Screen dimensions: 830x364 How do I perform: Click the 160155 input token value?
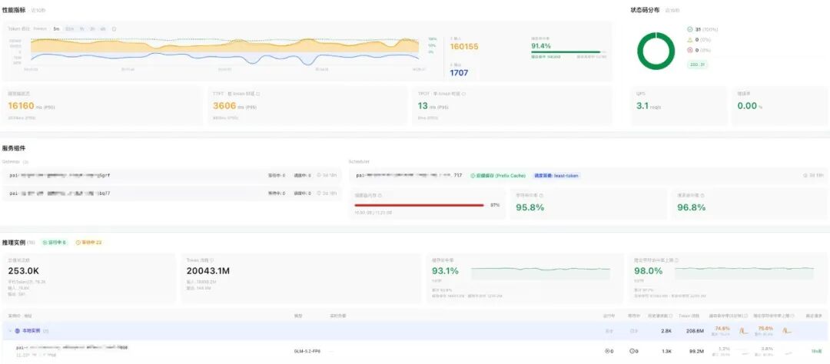pyautogui.click(x=464, y=47)
